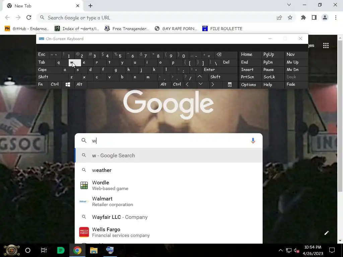Click the right arrow key on the On-Screen Keyboard
Image resolution: width=343 pixels, height=257 pixels.
(x=213, y=84)
